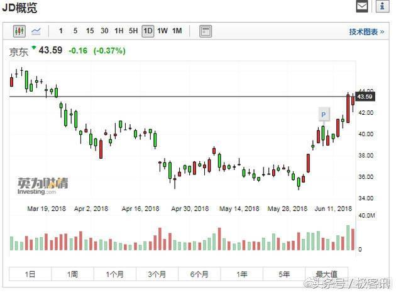The height and width of the screenshot is (293, 396).
Task: Select the 1D interval button
Action: [x=148, y=31]
